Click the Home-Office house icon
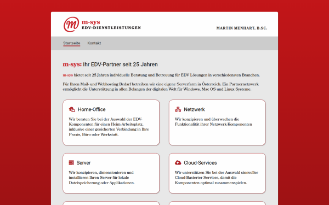The image size is (329, 205). tap(72, 109)
